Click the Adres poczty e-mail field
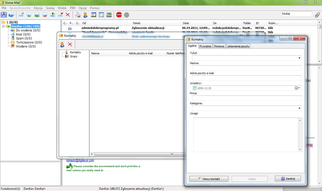The width and height of the screenshot is (322, 191). (247, 78)
